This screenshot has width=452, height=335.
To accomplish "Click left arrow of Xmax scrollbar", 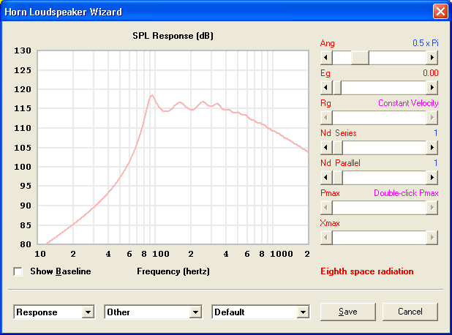I will 326,238.
